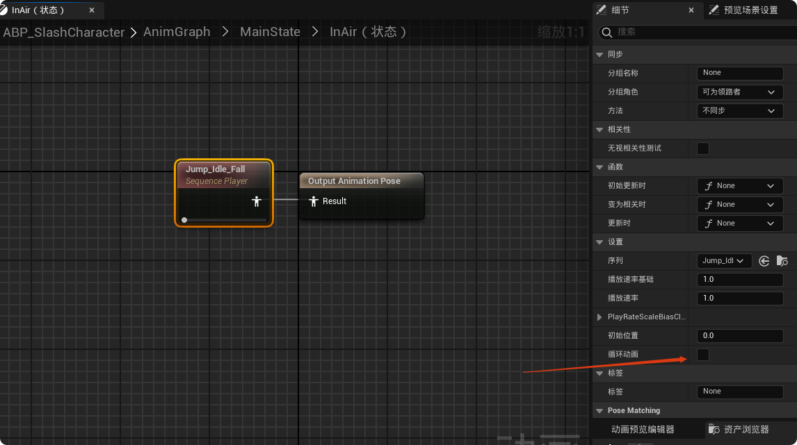
Task: Select the Output Animation Pose node
Action: (x=362, y=196)
